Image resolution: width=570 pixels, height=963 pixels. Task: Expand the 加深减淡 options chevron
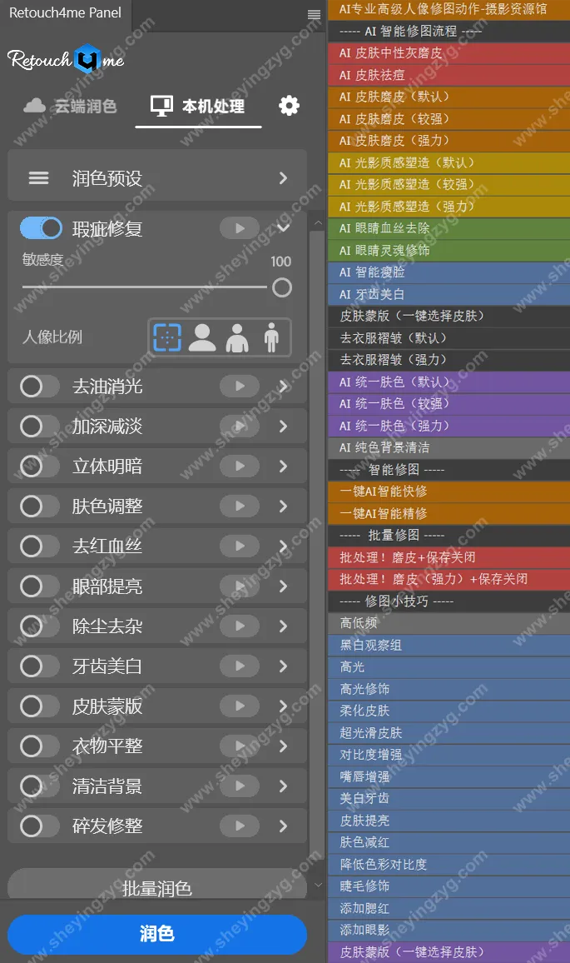[283, 427]
